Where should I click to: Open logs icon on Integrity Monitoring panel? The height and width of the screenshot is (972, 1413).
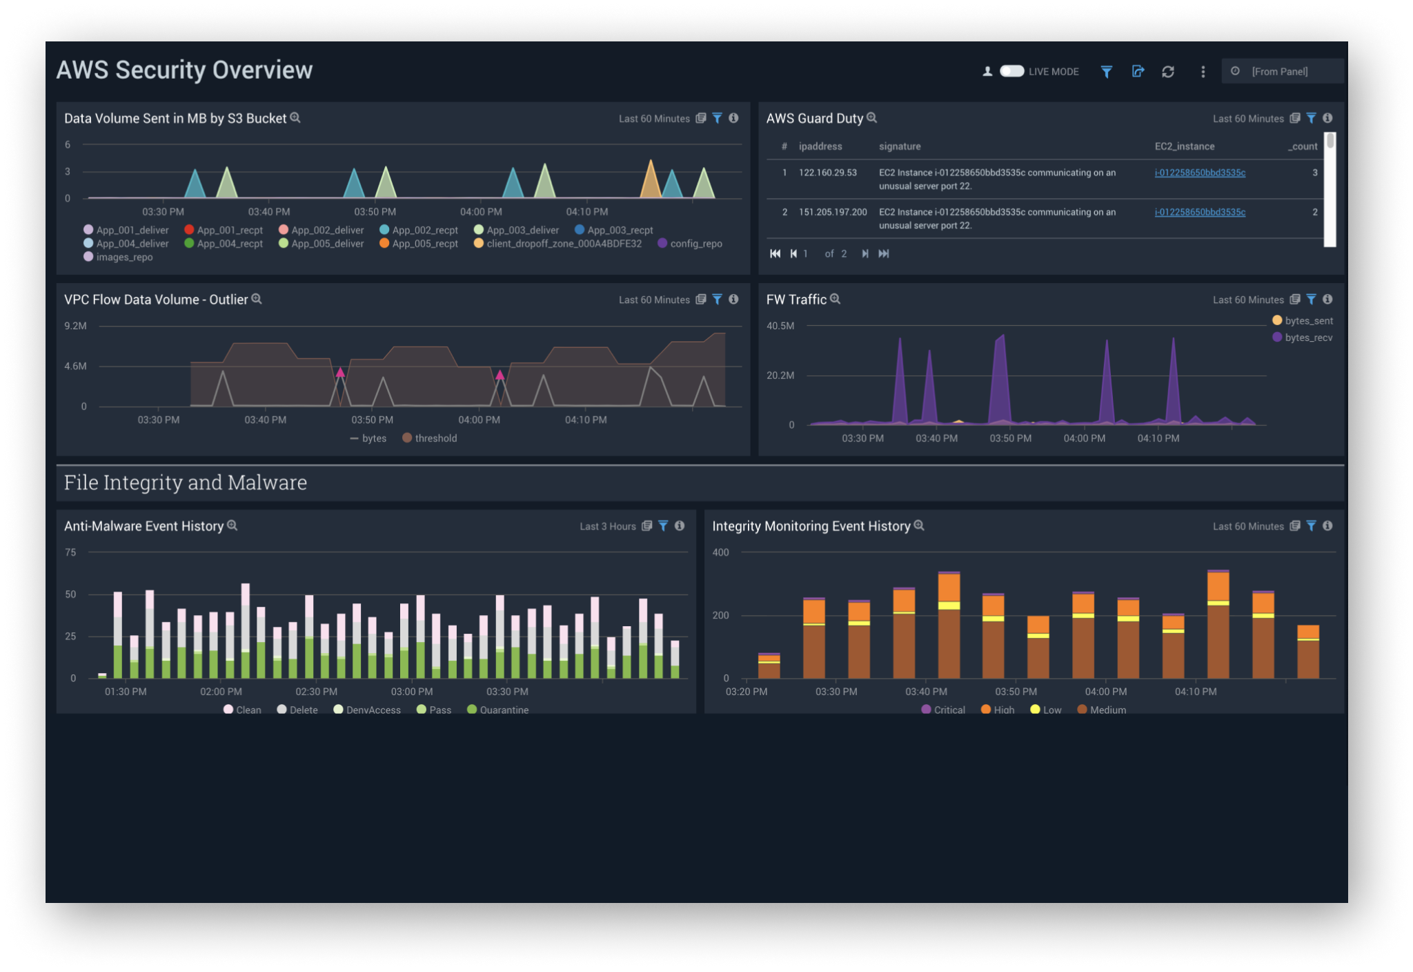click(1295, 525)
